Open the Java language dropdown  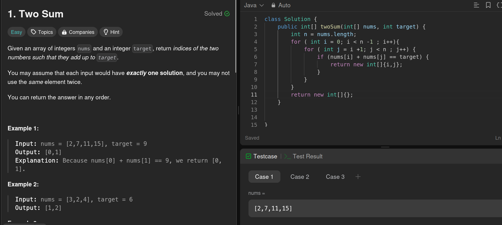pos(254,5)
